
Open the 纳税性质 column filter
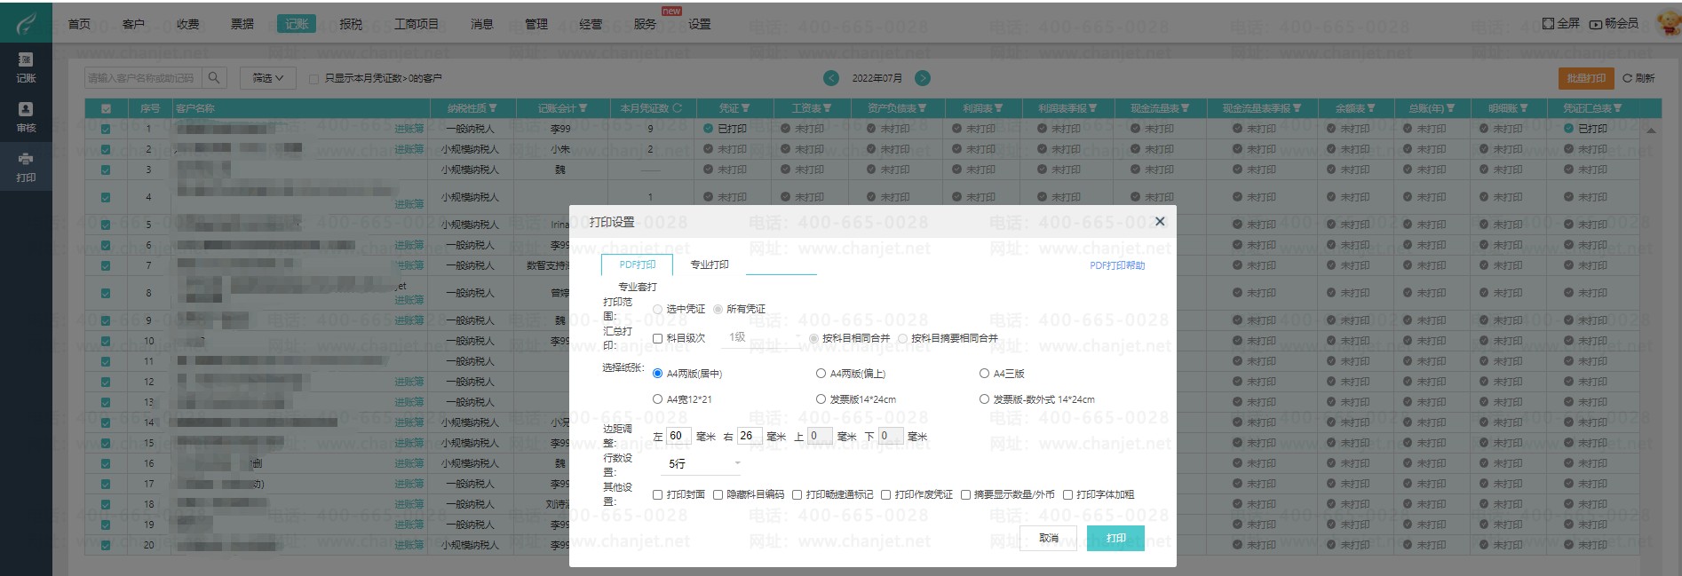tap(493, 108)
